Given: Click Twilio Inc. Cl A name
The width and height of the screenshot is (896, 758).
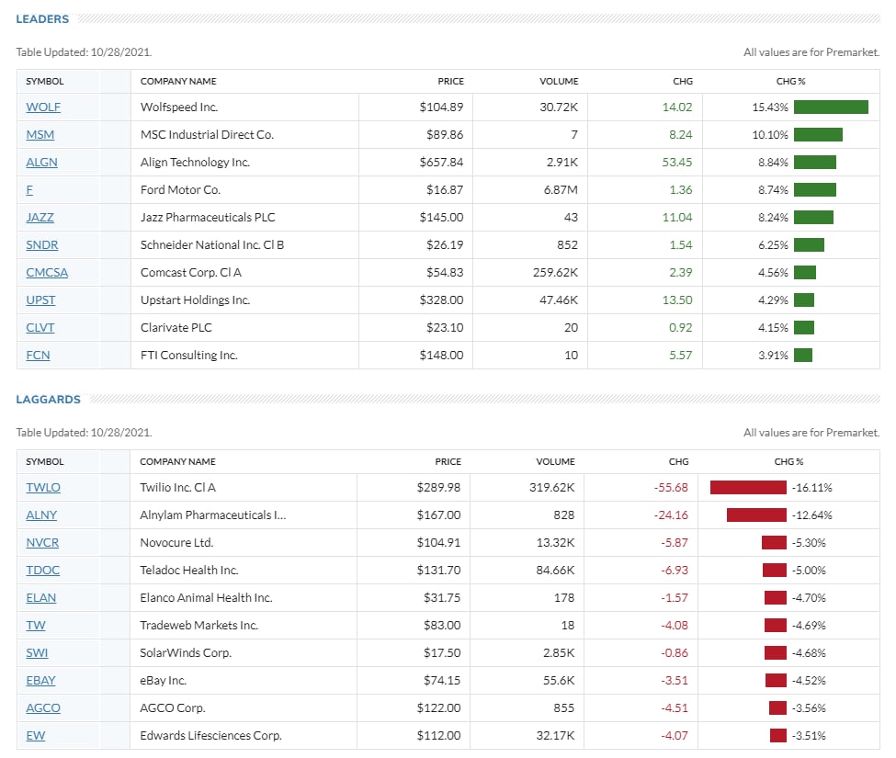Looking at the screenshot, I should 177,488.
